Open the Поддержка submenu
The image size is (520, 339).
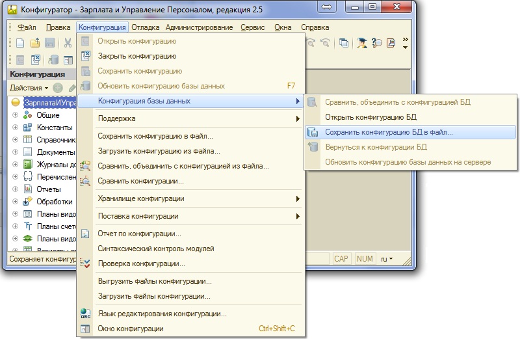click(x=190, y=118)
